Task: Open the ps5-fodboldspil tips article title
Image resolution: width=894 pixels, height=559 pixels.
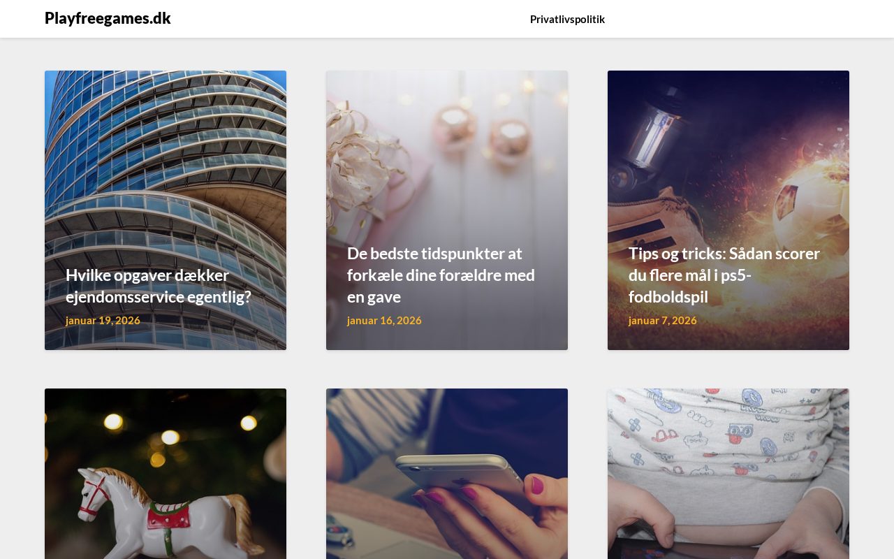Action: [724, 275]
